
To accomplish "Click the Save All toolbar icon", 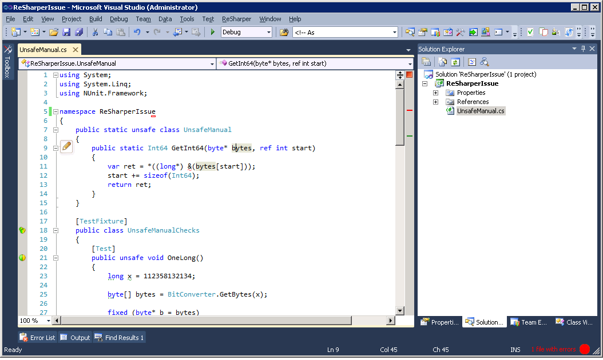I will (x=79, y=32).
